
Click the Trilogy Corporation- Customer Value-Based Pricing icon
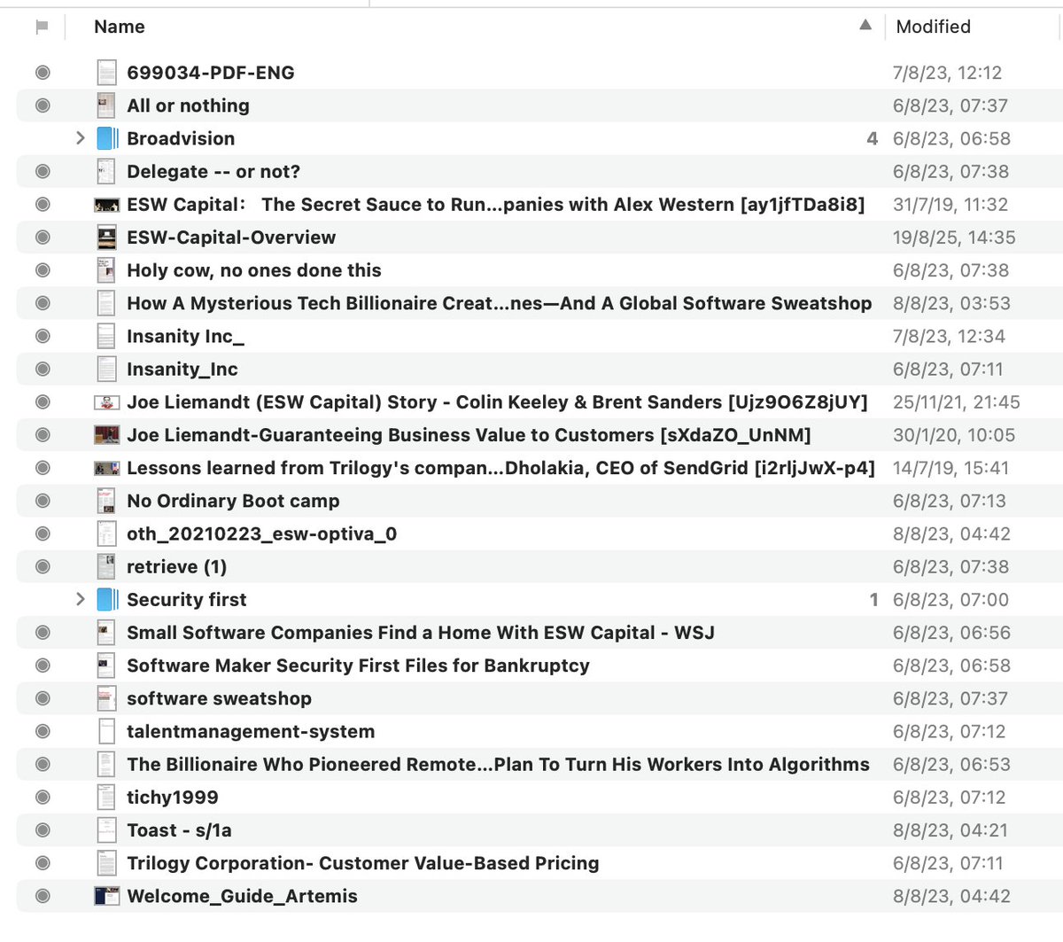(x=106, y=863)
